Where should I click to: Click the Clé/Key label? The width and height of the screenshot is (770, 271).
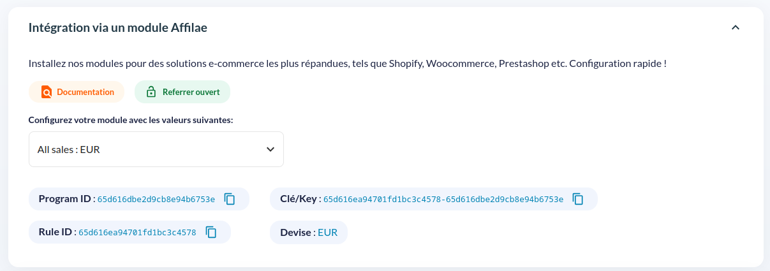(300, 198)
